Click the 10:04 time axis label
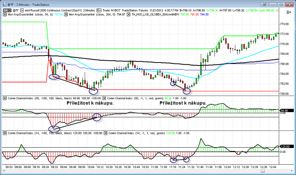The image size is (296, 175). coord(91,167)
